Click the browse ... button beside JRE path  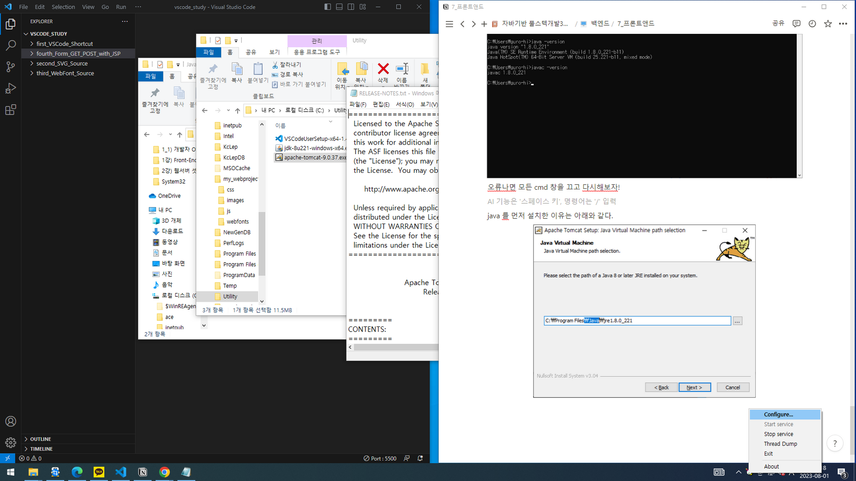coord(737,321)
